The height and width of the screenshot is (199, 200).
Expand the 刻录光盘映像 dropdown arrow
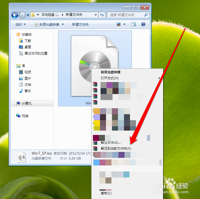coord(63,24)
